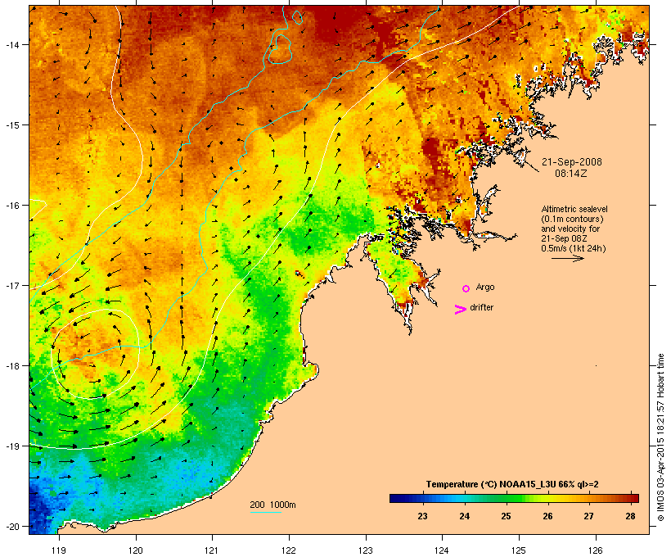Click the latitude axis label -14

click(12, 44)
